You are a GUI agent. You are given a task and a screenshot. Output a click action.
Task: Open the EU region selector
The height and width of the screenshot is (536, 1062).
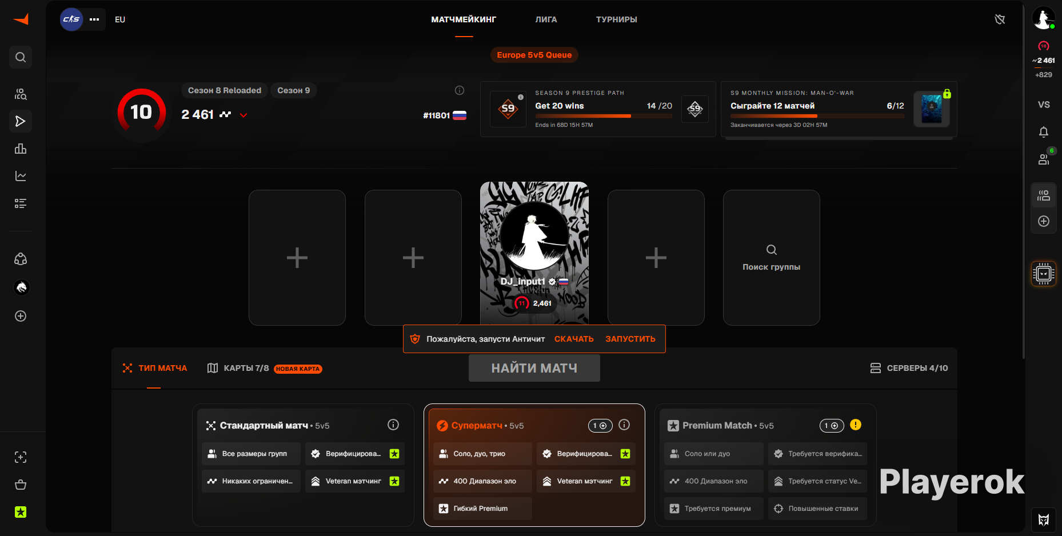[120, 19]
